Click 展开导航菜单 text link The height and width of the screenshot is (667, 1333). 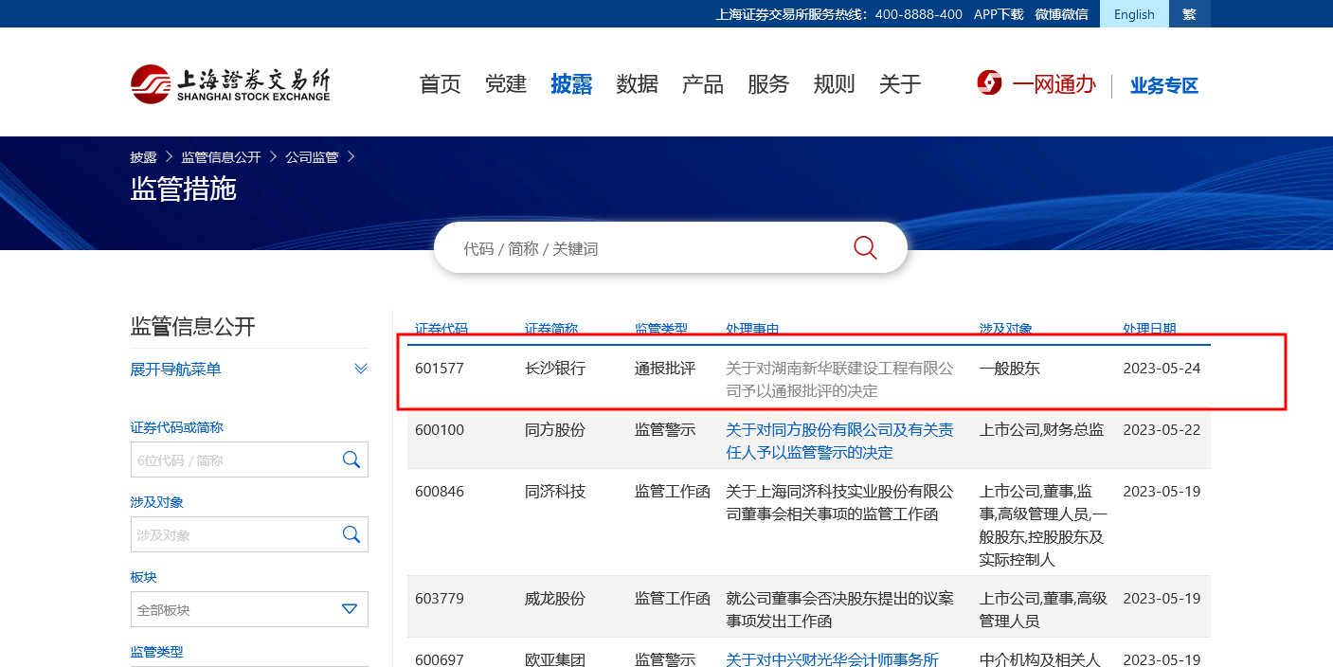[x=175, y=370]
